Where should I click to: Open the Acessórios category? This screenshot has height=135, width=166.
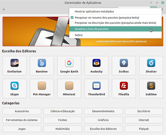click(22, 111)
